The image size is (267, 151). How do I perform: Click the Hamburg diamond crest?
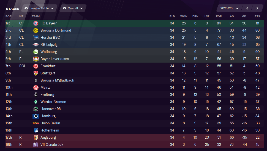[36, 116]
